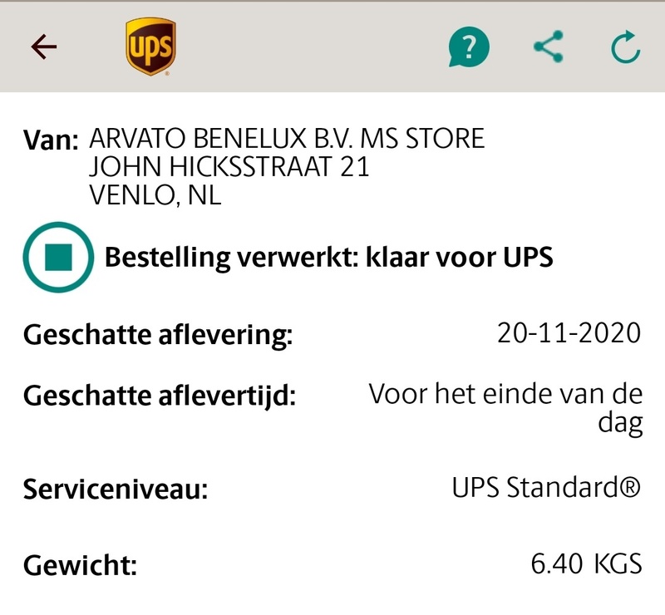Image resolution: width=665 pixels, height=615 pixels.
Task: Click sender name ARVATO BENELUX B.V. MS STORE
Action: tap(286, 139)
